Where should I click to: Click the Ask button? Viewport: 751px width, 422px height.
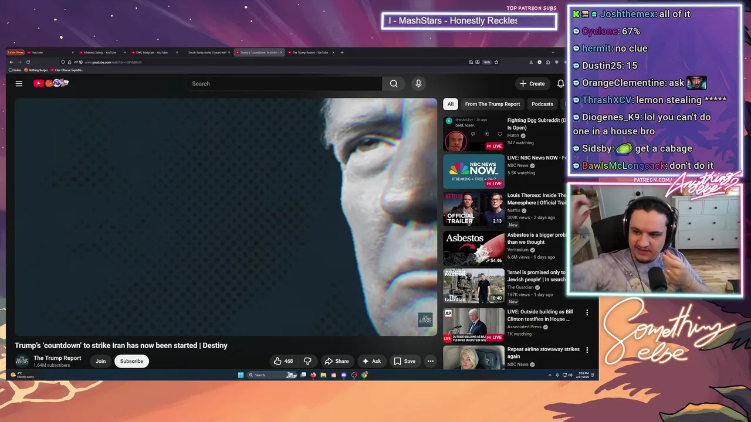pos(371,361)
